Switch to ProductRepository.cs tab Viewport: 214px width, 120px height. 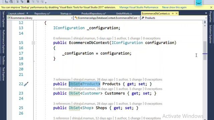point(94,13)
